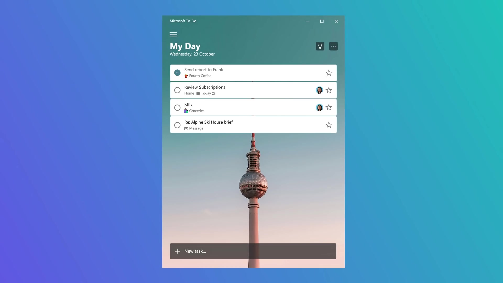Click assigned avatar on 'Milk' task
Image resolution: width=503 pixels, height=283 pixels.
click(x=319, y=107)
